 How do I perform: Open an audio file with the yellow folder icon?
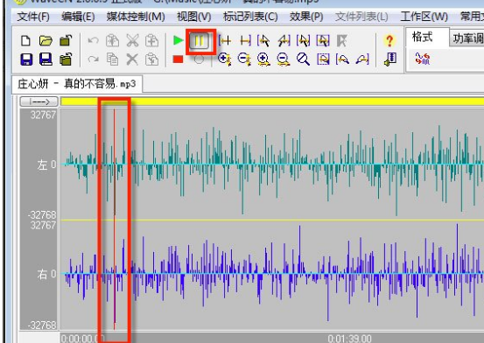pos(46,41)
